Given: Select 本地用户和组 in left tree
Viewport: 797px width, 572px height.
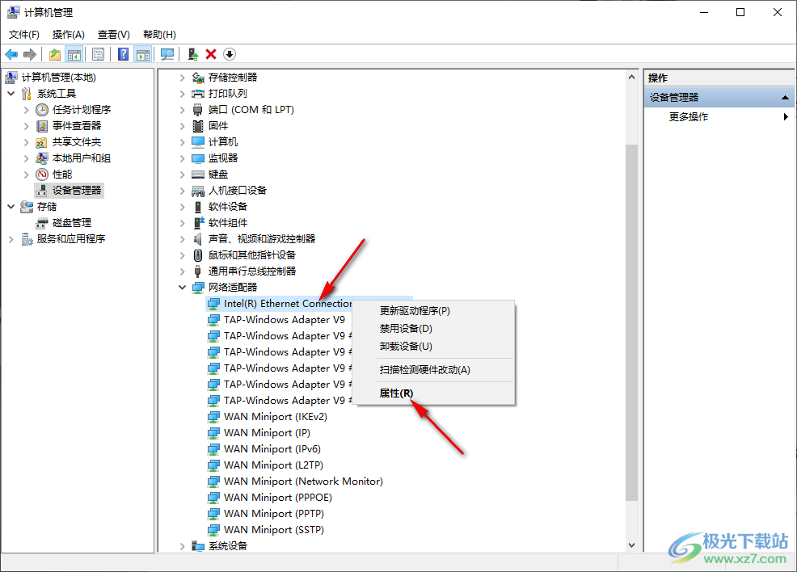Looking at the screenshot, I should (82, 158).
